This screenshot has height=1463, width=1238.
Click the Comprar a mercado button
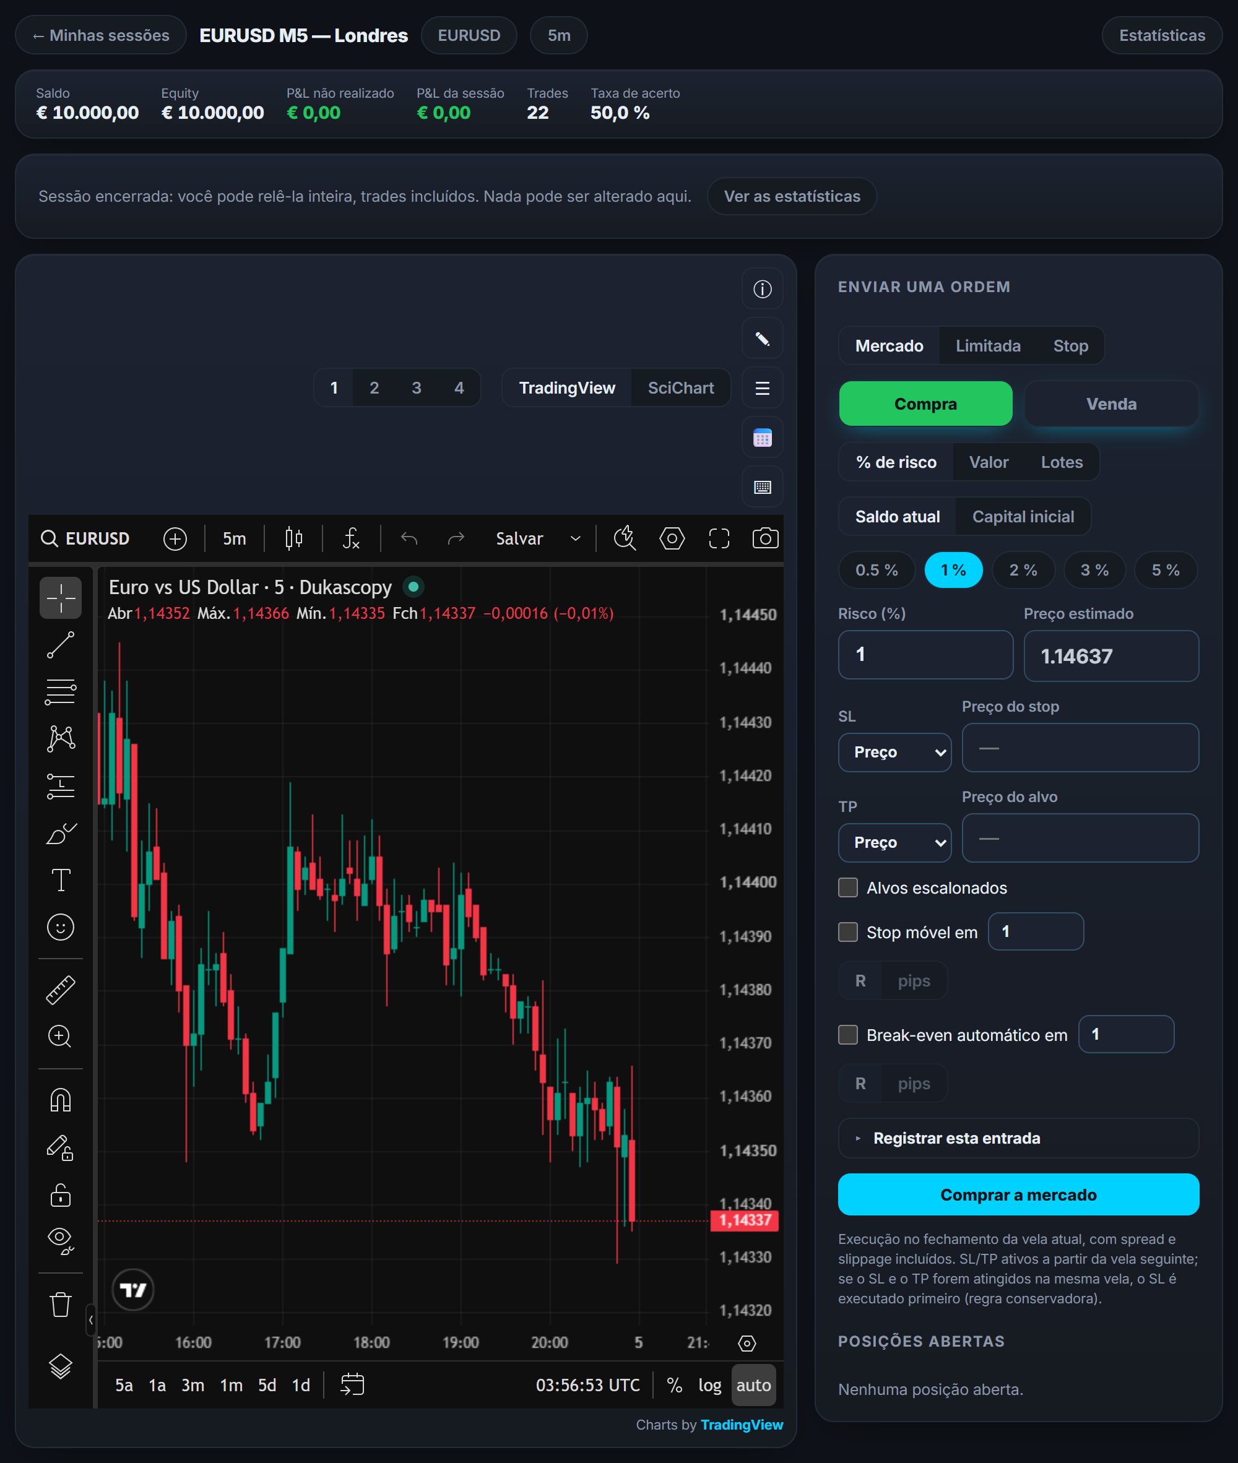pos(1018,1194)
